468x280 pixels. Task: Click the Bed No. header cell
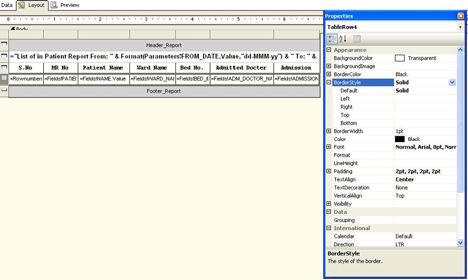pyautogui.click(x=193, y=68)
